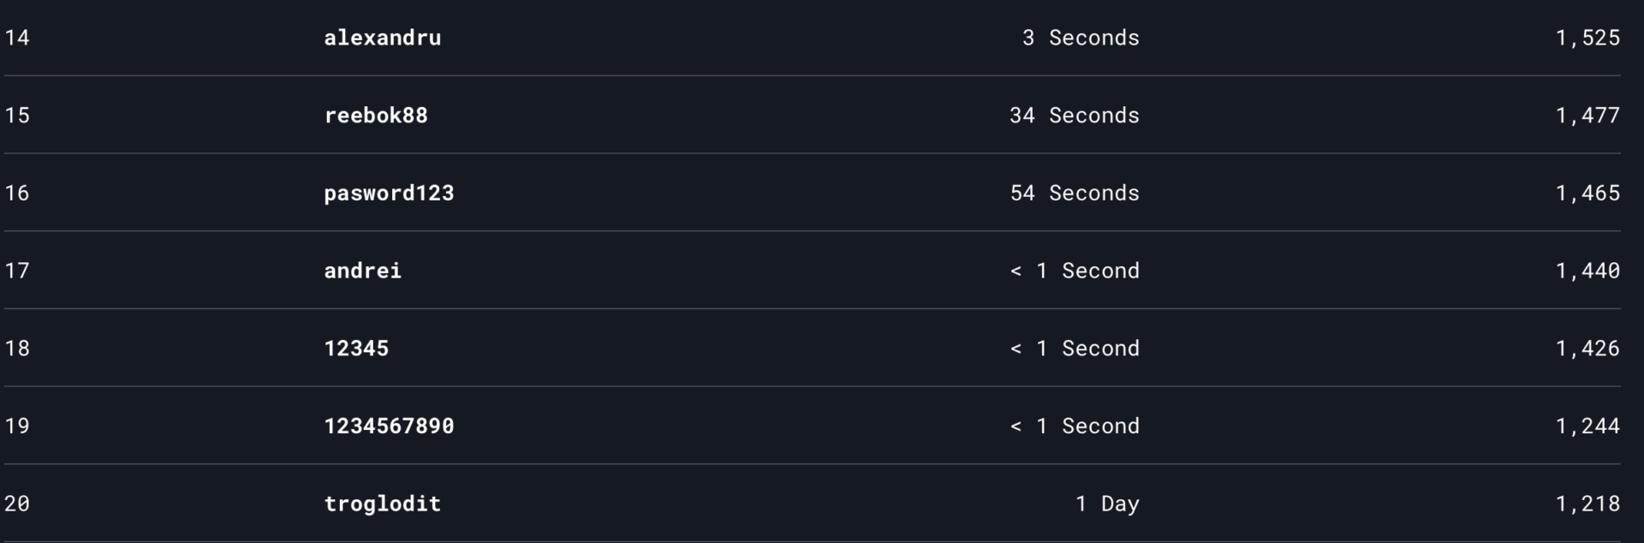Click the count 1,440
The width and height of the screenshot is (1644, 543).
pyautogui.click(x=1587, y=271)
